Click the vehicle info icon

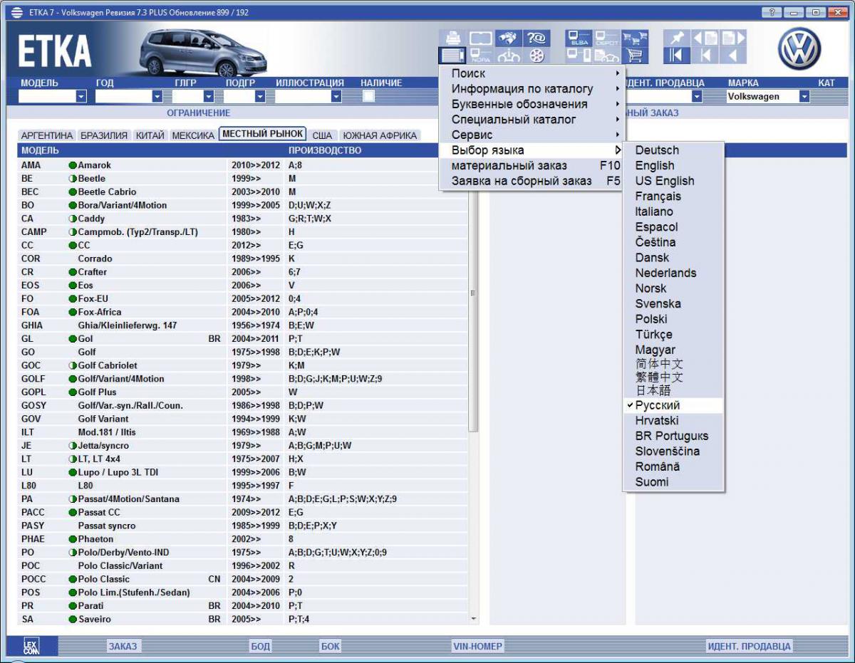tap(508, 56)
